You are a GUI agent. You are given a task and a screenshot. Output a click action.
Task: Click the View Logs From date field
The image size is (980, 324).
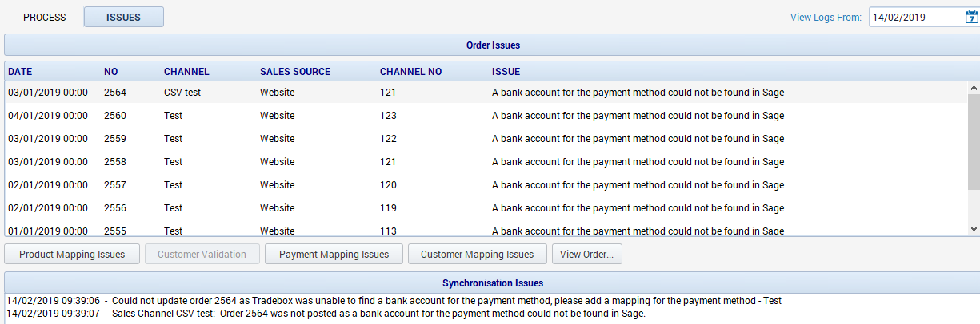(916, 17)
